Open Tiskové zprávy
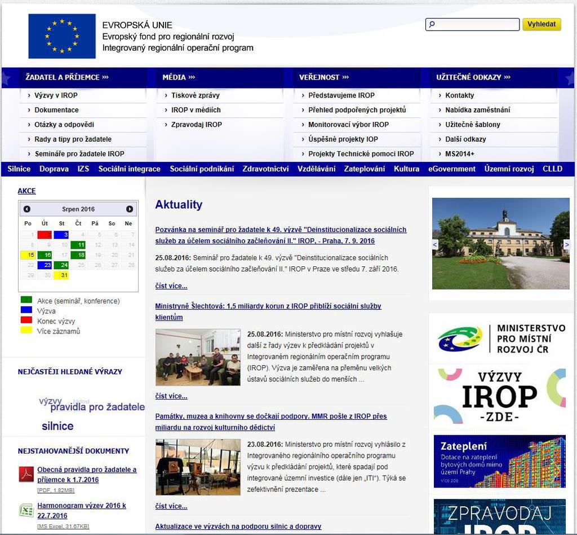The height and width of the screenshot is (535, 577). (x=196, y=95)
